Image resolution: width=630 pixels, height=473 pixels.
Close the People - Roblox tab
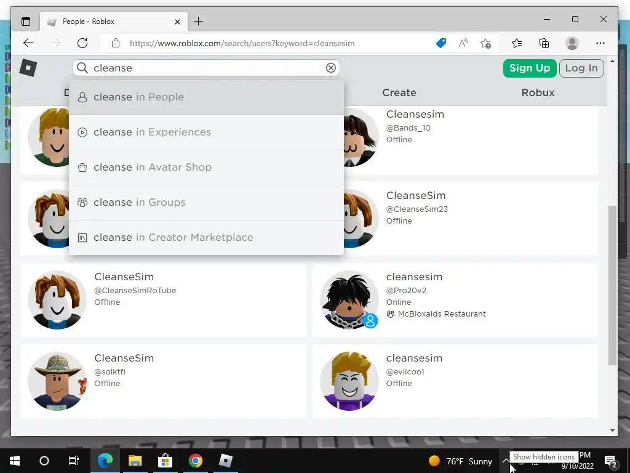177,22
